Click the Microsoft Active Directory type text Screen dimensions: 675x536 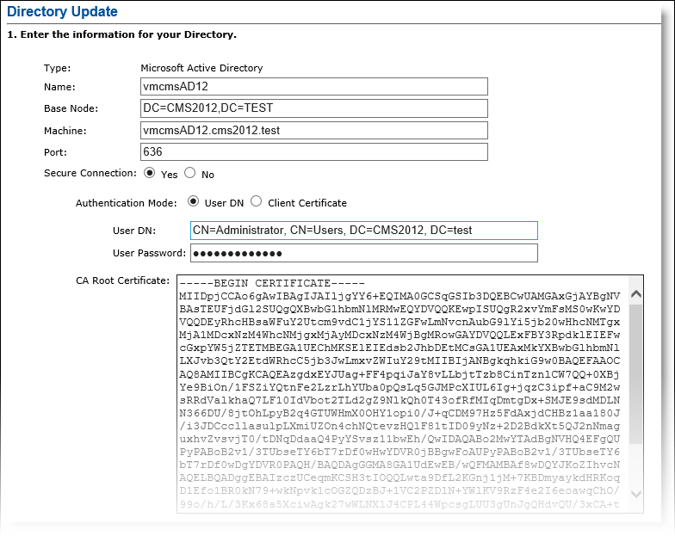(x=201, y=68)
